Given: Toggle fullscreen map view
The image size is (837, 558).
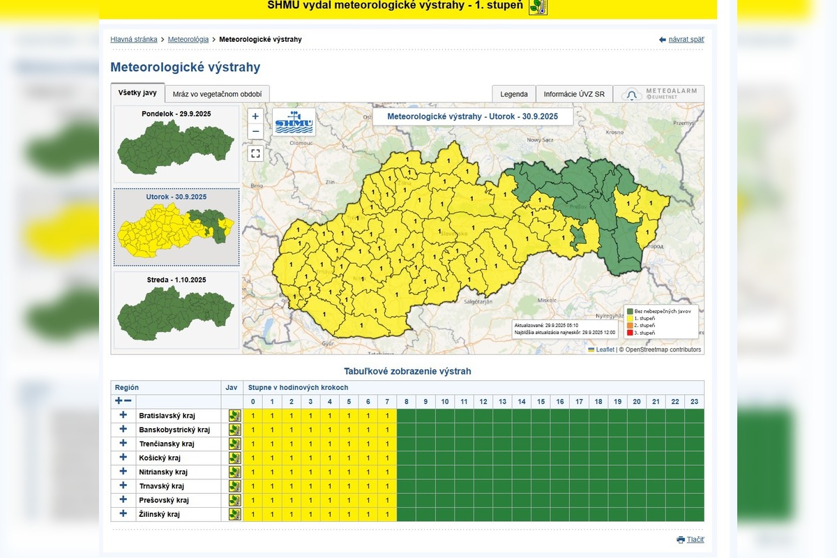Looking at the screenshot, I should tap(255, 153).
